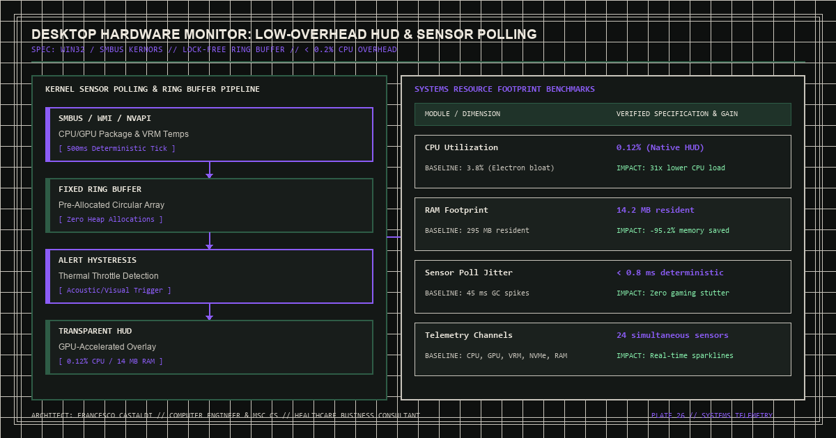836x438 pixels.
Task: Click the architect credit line in footer
Action: pyautogui.click(x=226, y=416)
